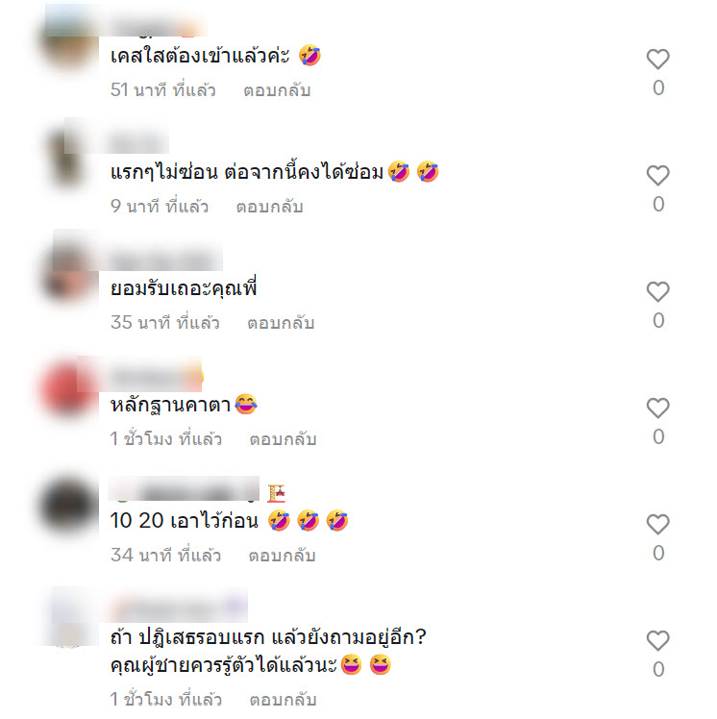Reply to comment posted 51 minutes ago
717x719 pixels.
(x=277, y=90)
